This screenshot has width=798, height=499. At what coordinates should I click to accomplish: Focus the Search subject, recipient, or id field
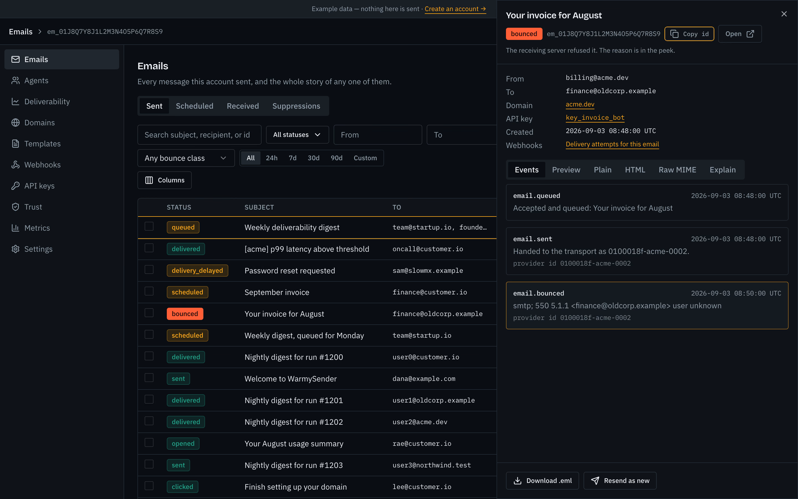[x=199, y=135]
